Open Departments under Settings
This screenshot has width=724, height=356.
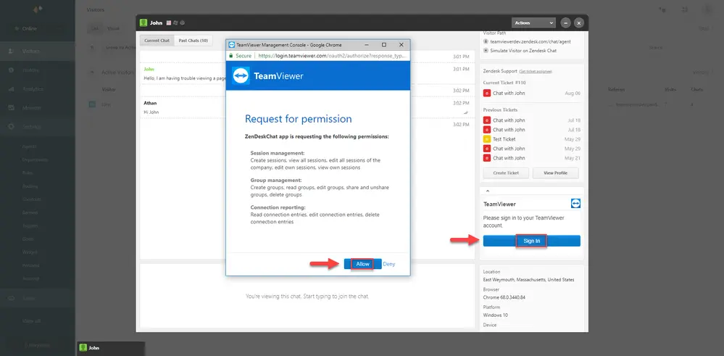coord(35,160)
